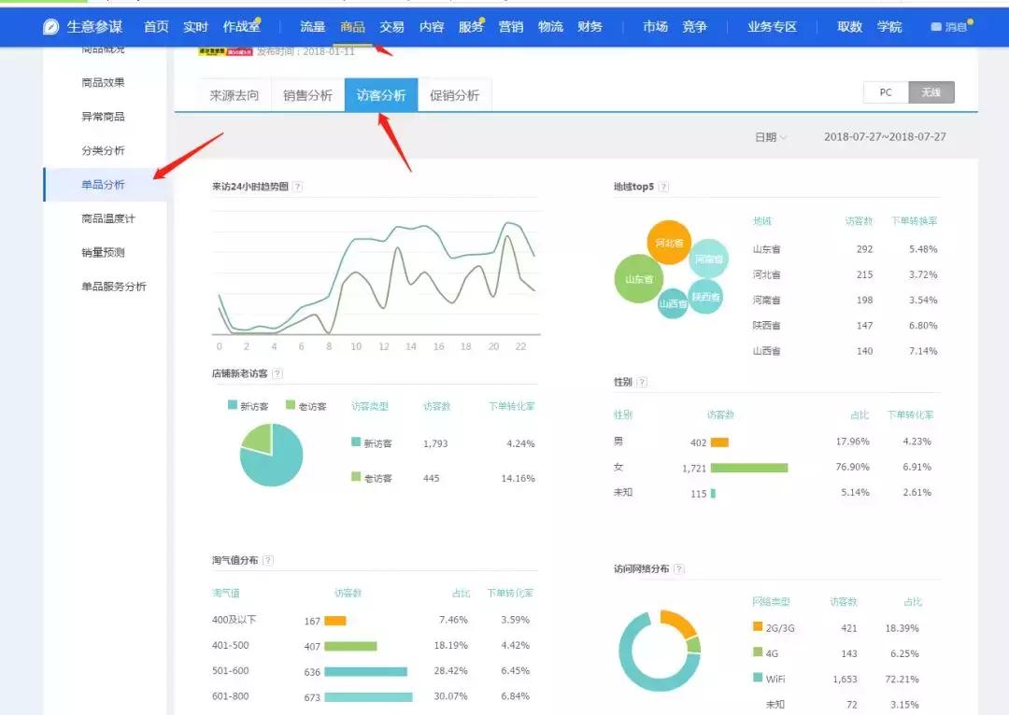Click the 生意参谋 logo icon
Viewport: 1009px width, 715px height.
50,27
